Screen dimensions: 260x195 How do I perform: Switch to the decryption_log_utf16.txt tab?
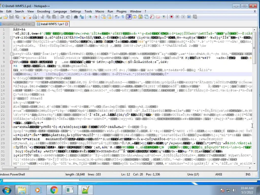tap(16, 24)
